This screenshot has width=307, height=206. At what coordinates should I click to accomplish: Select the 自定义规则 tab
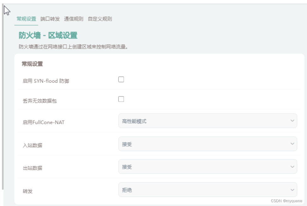(x=100, y=19)
